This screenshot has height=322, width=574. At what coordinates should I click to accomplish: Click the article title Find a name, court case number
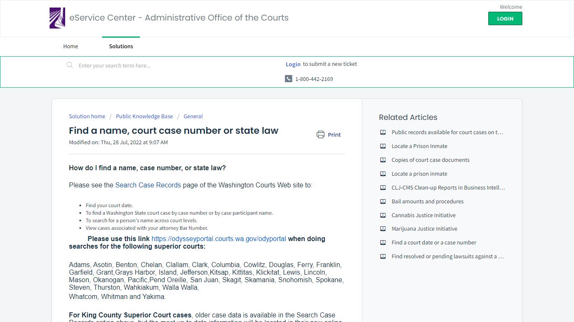click(x=174, y=130)
